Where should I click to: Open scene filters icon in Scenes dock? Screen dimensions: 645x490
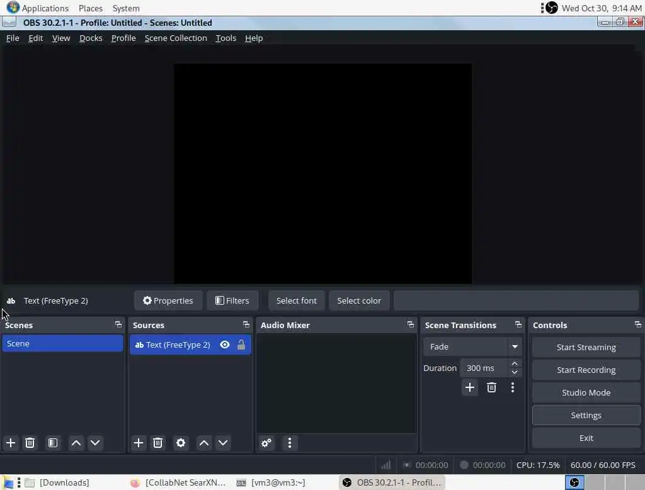pos(53,443)
